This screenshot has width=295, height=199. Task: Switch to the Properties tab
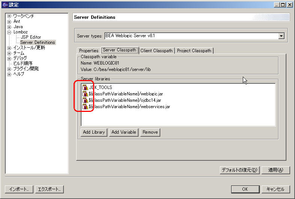point(89,51)
